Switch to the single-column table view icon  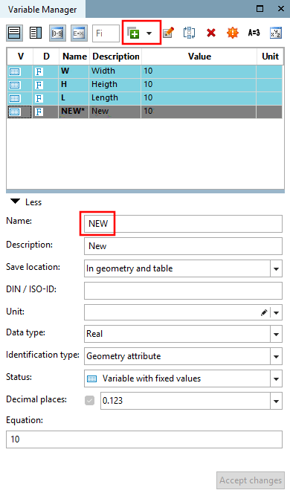(x=14, y=33)
